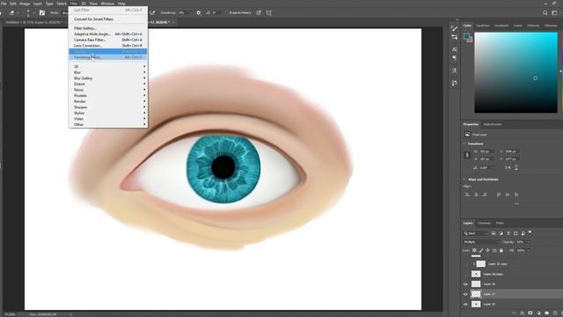The width and height of the screenshot is (563, 317).
Task: Collapse the Align and Distribute section
Action: (x=464, y=180)
